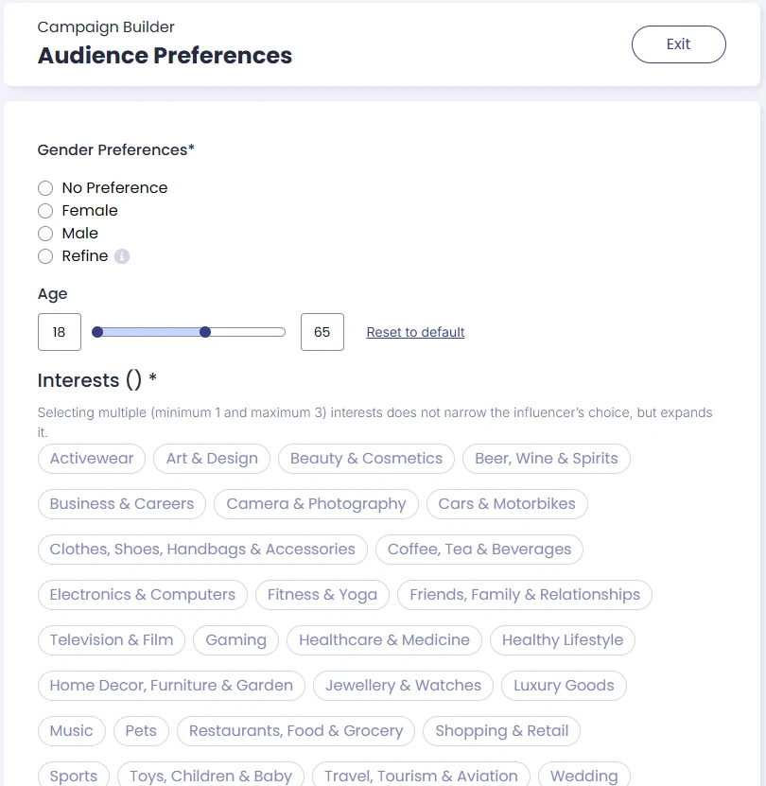Choose the Female radio button
The width and height of the screenshot is (766, 786).
pyautogui.click(x=45, y=211)
